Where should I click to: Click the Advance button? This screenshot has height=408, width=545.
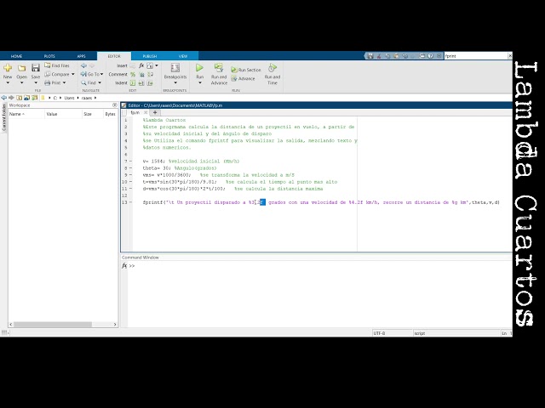[243, 79]
